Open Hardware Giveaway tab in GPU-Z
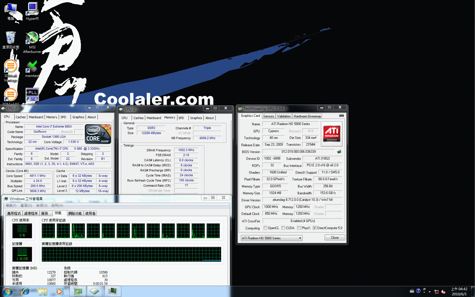The image size is (475, 297). 307,116
